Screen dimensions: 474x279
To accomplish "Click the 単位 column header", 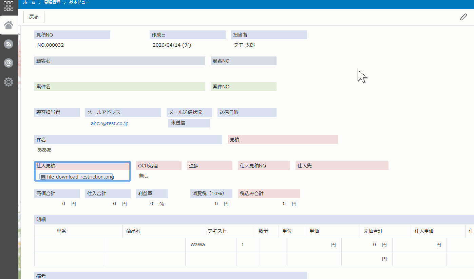I will point(292,231).
